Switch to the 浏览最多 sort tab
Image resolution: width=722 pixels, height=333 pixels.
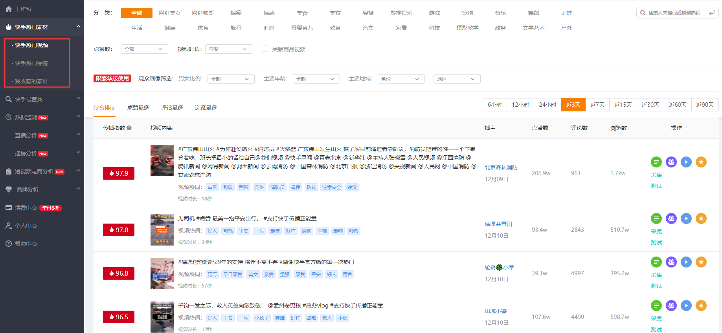coord(206,107)
